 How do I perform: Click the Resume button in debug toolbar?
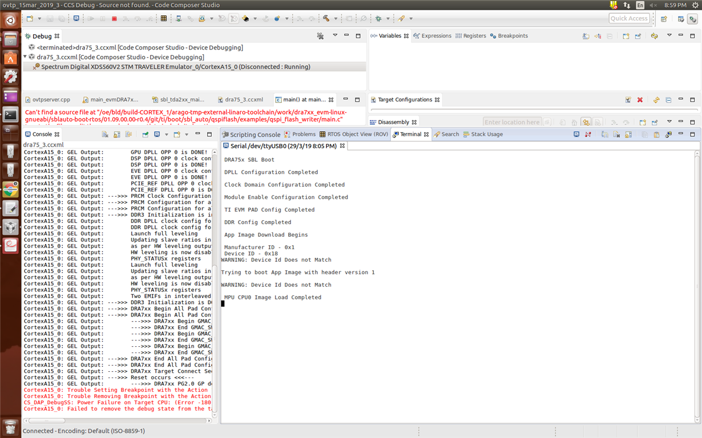tap(90, 18)
